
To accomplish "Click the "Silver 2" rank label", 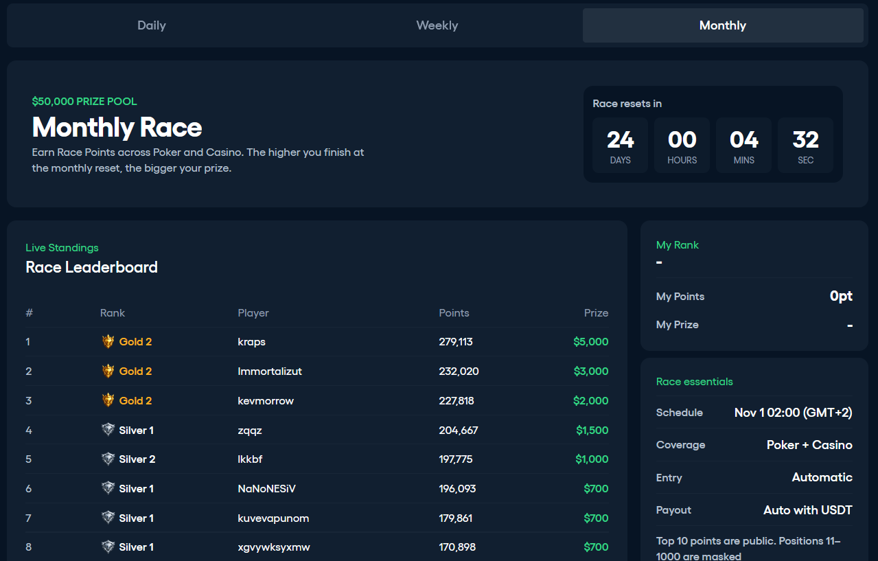I will click(x=137, y=459).
